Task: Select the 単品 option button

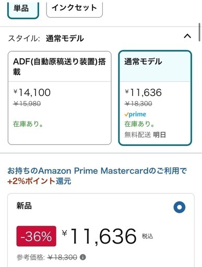Action: [23, 9]
